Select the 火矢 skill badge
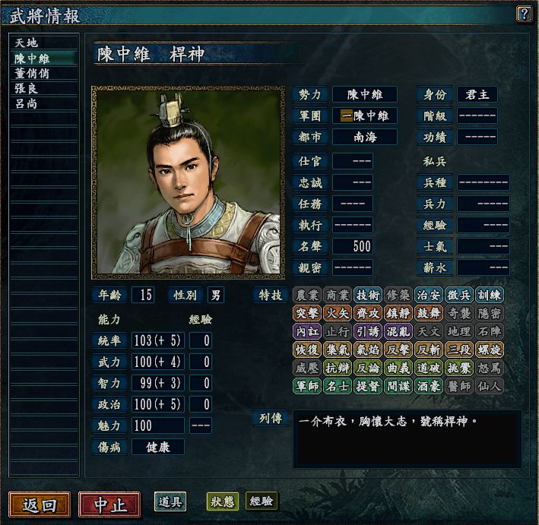The image size is (539, 525). pos(338,313)
